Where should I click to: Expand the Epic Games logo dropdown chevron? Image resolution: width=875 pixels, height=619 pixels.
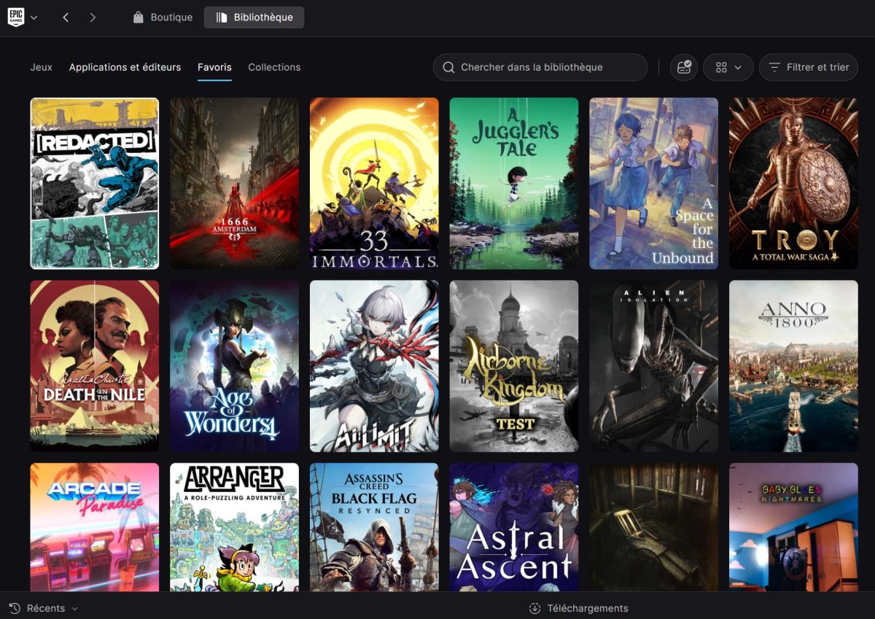(x=34, y=17)
